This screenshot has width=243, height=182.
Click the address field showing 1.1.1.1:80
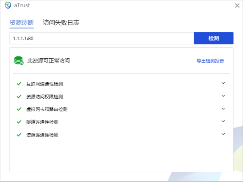(x=102, y=38)
